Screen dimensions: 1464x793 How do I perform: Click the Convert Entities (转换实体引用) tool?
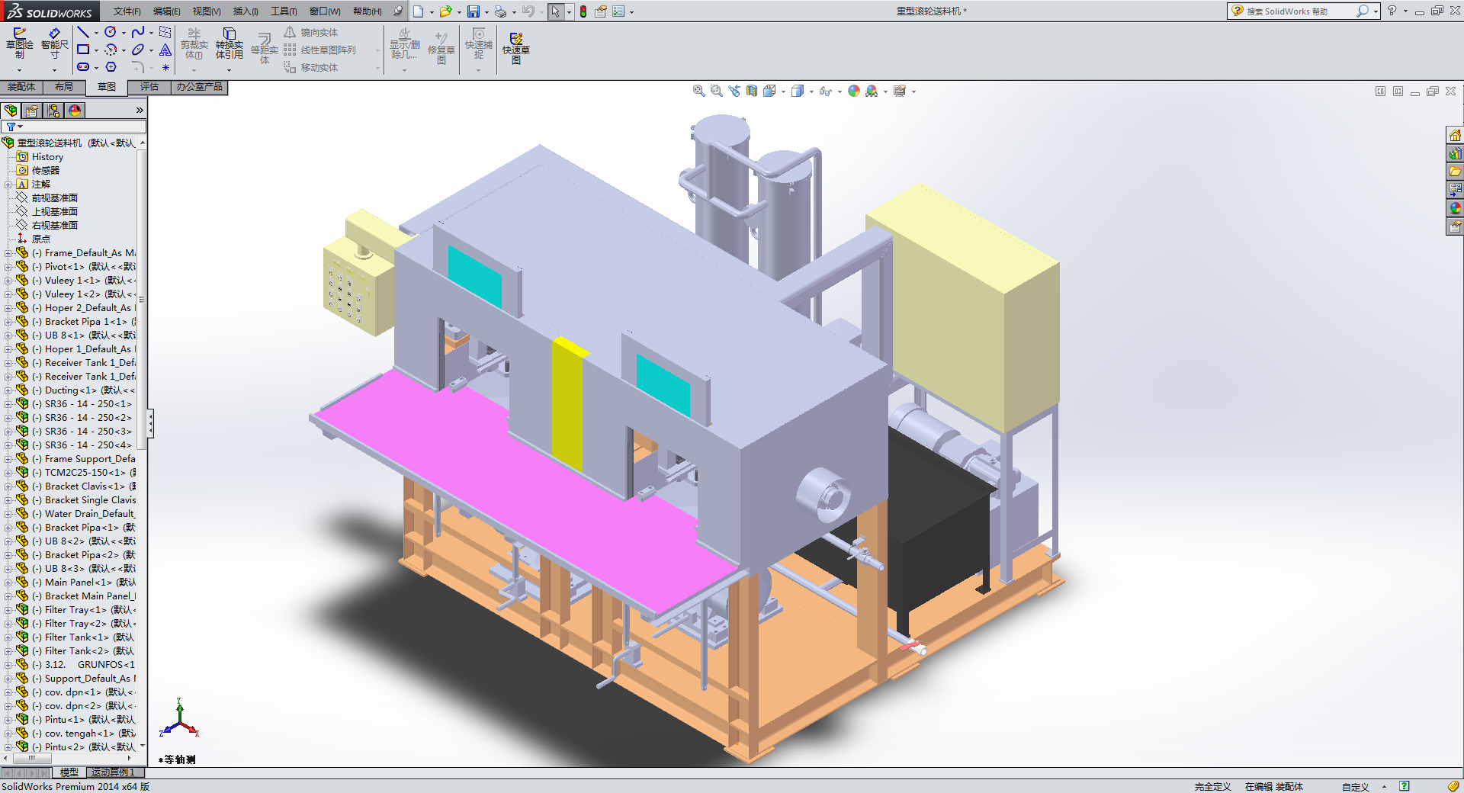229,43
